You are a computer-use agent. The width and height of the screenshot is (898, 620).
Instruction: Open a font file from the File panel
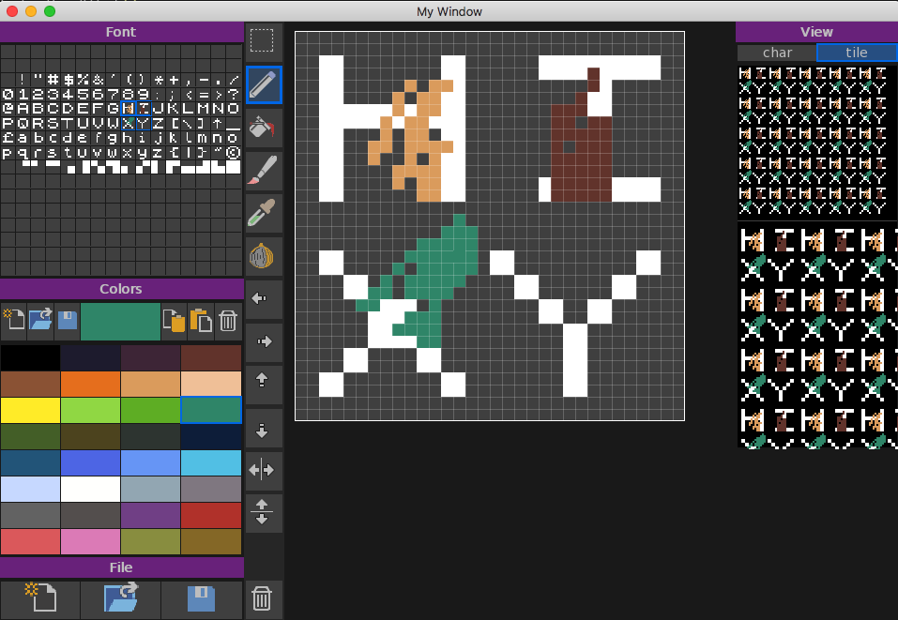[121, 599]
